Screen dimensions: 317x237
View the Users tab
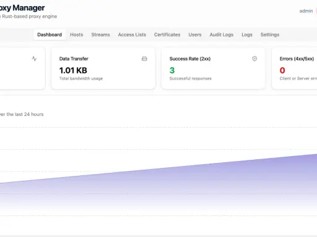point(195,35)
